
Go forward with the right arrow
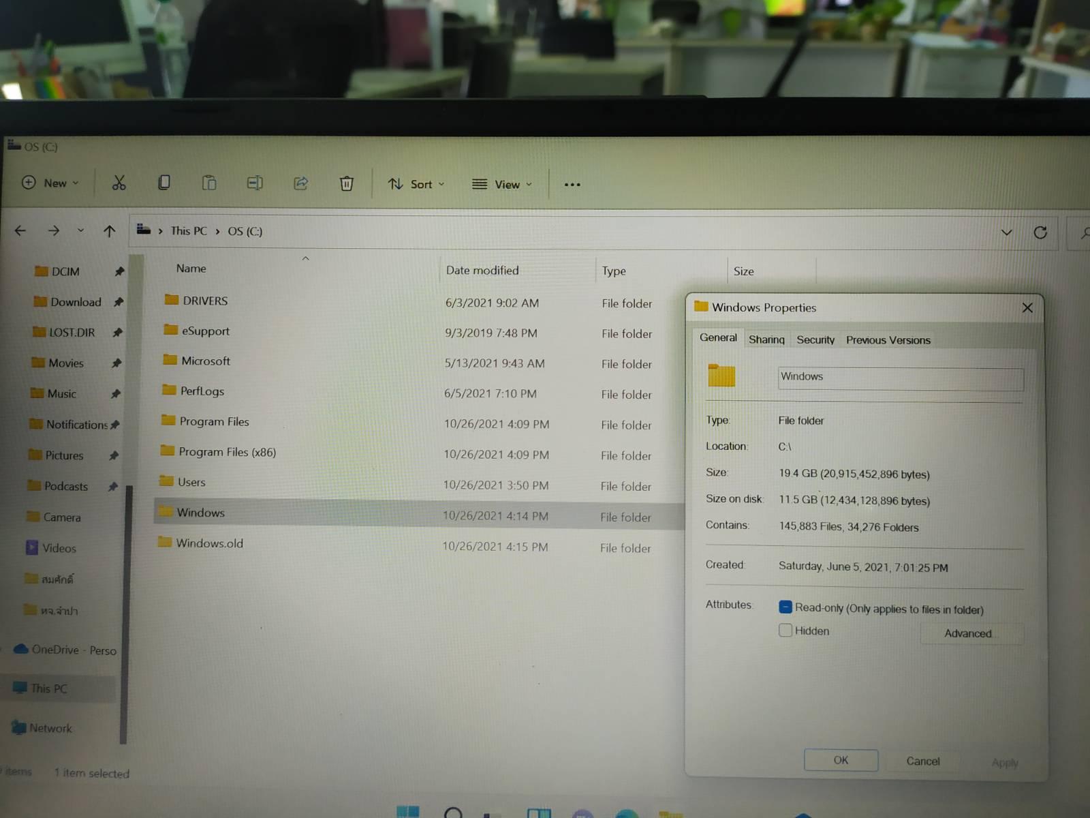click(x=53, y=231)
